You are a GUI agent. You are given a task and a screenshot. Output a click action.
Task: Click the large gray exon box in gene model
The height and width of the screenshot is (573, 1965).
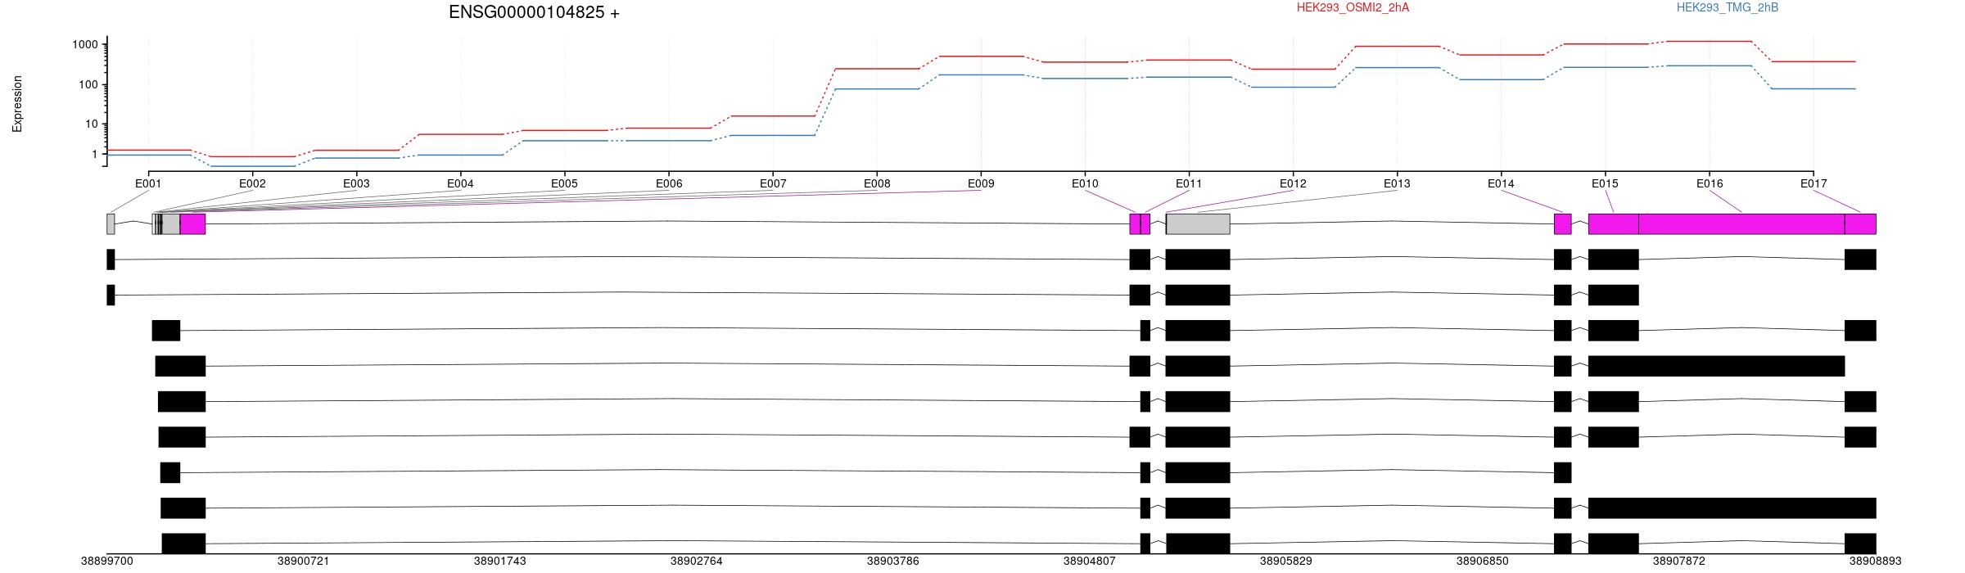(1198, 224)
